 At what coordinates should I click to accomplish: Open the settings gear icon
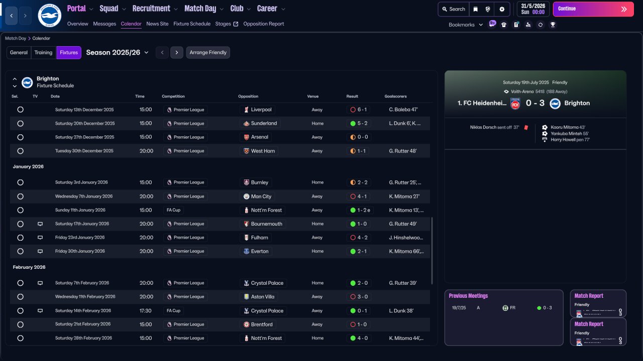tap(502, 9)
